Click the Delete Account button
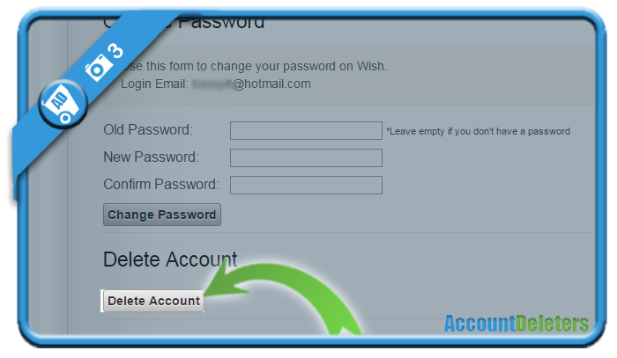The width and height of the screenshot is (617, 358). (x=153, y=301)
